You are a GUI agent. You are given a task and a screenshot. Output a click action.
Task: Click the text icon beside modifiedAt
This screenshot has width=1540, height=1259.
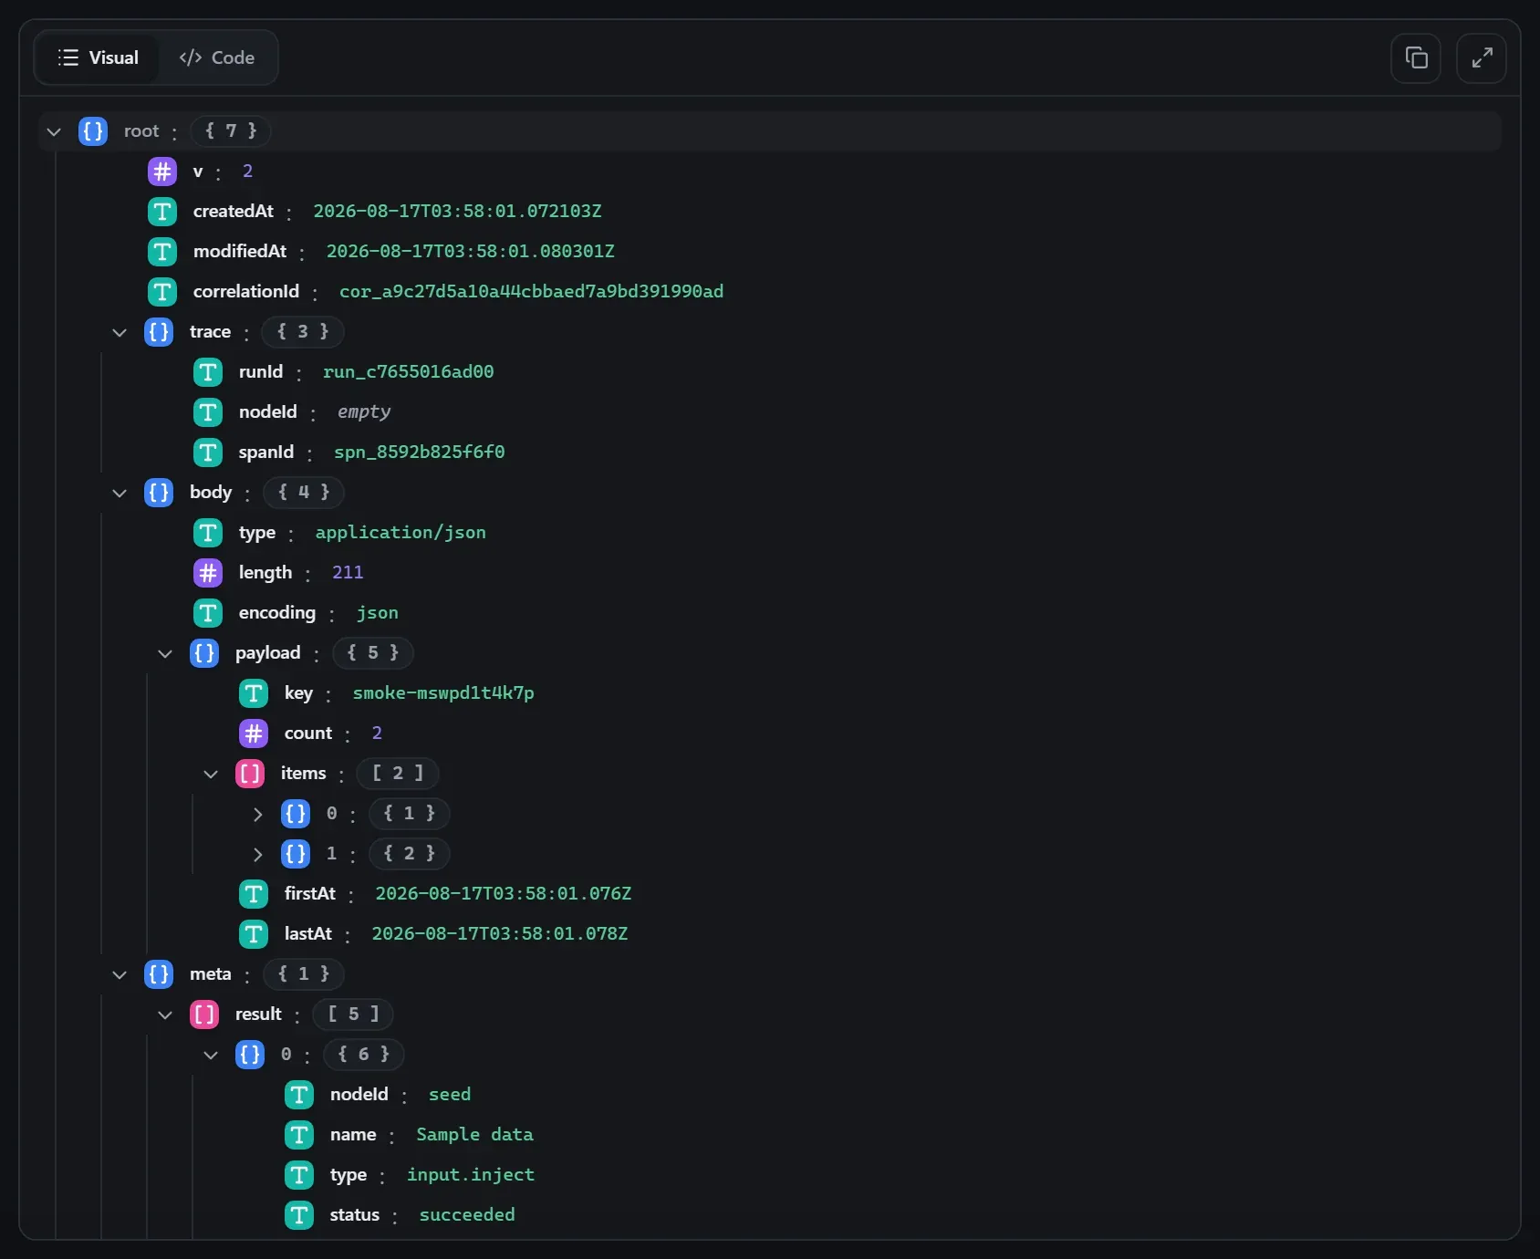click(162, 252)
